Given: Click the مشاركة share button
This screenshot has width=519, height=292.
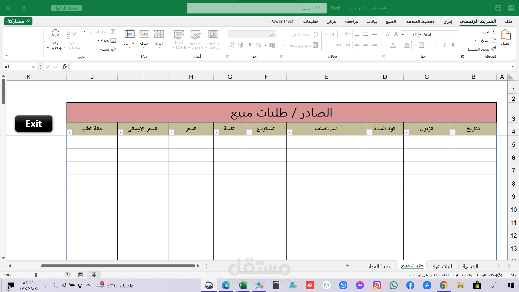Looking at the screenshot, I should tap(18, 21).
